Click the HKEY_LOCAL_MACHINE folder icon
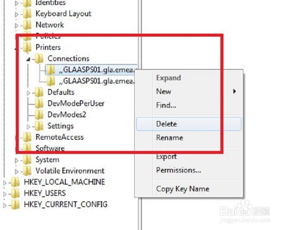Viewport: 287px width, 230px height. [x=15, y=182]
